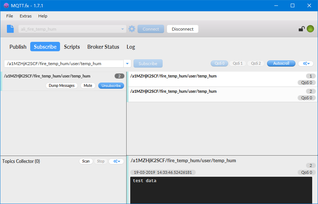Click Stop in Topics Collector

100,161
